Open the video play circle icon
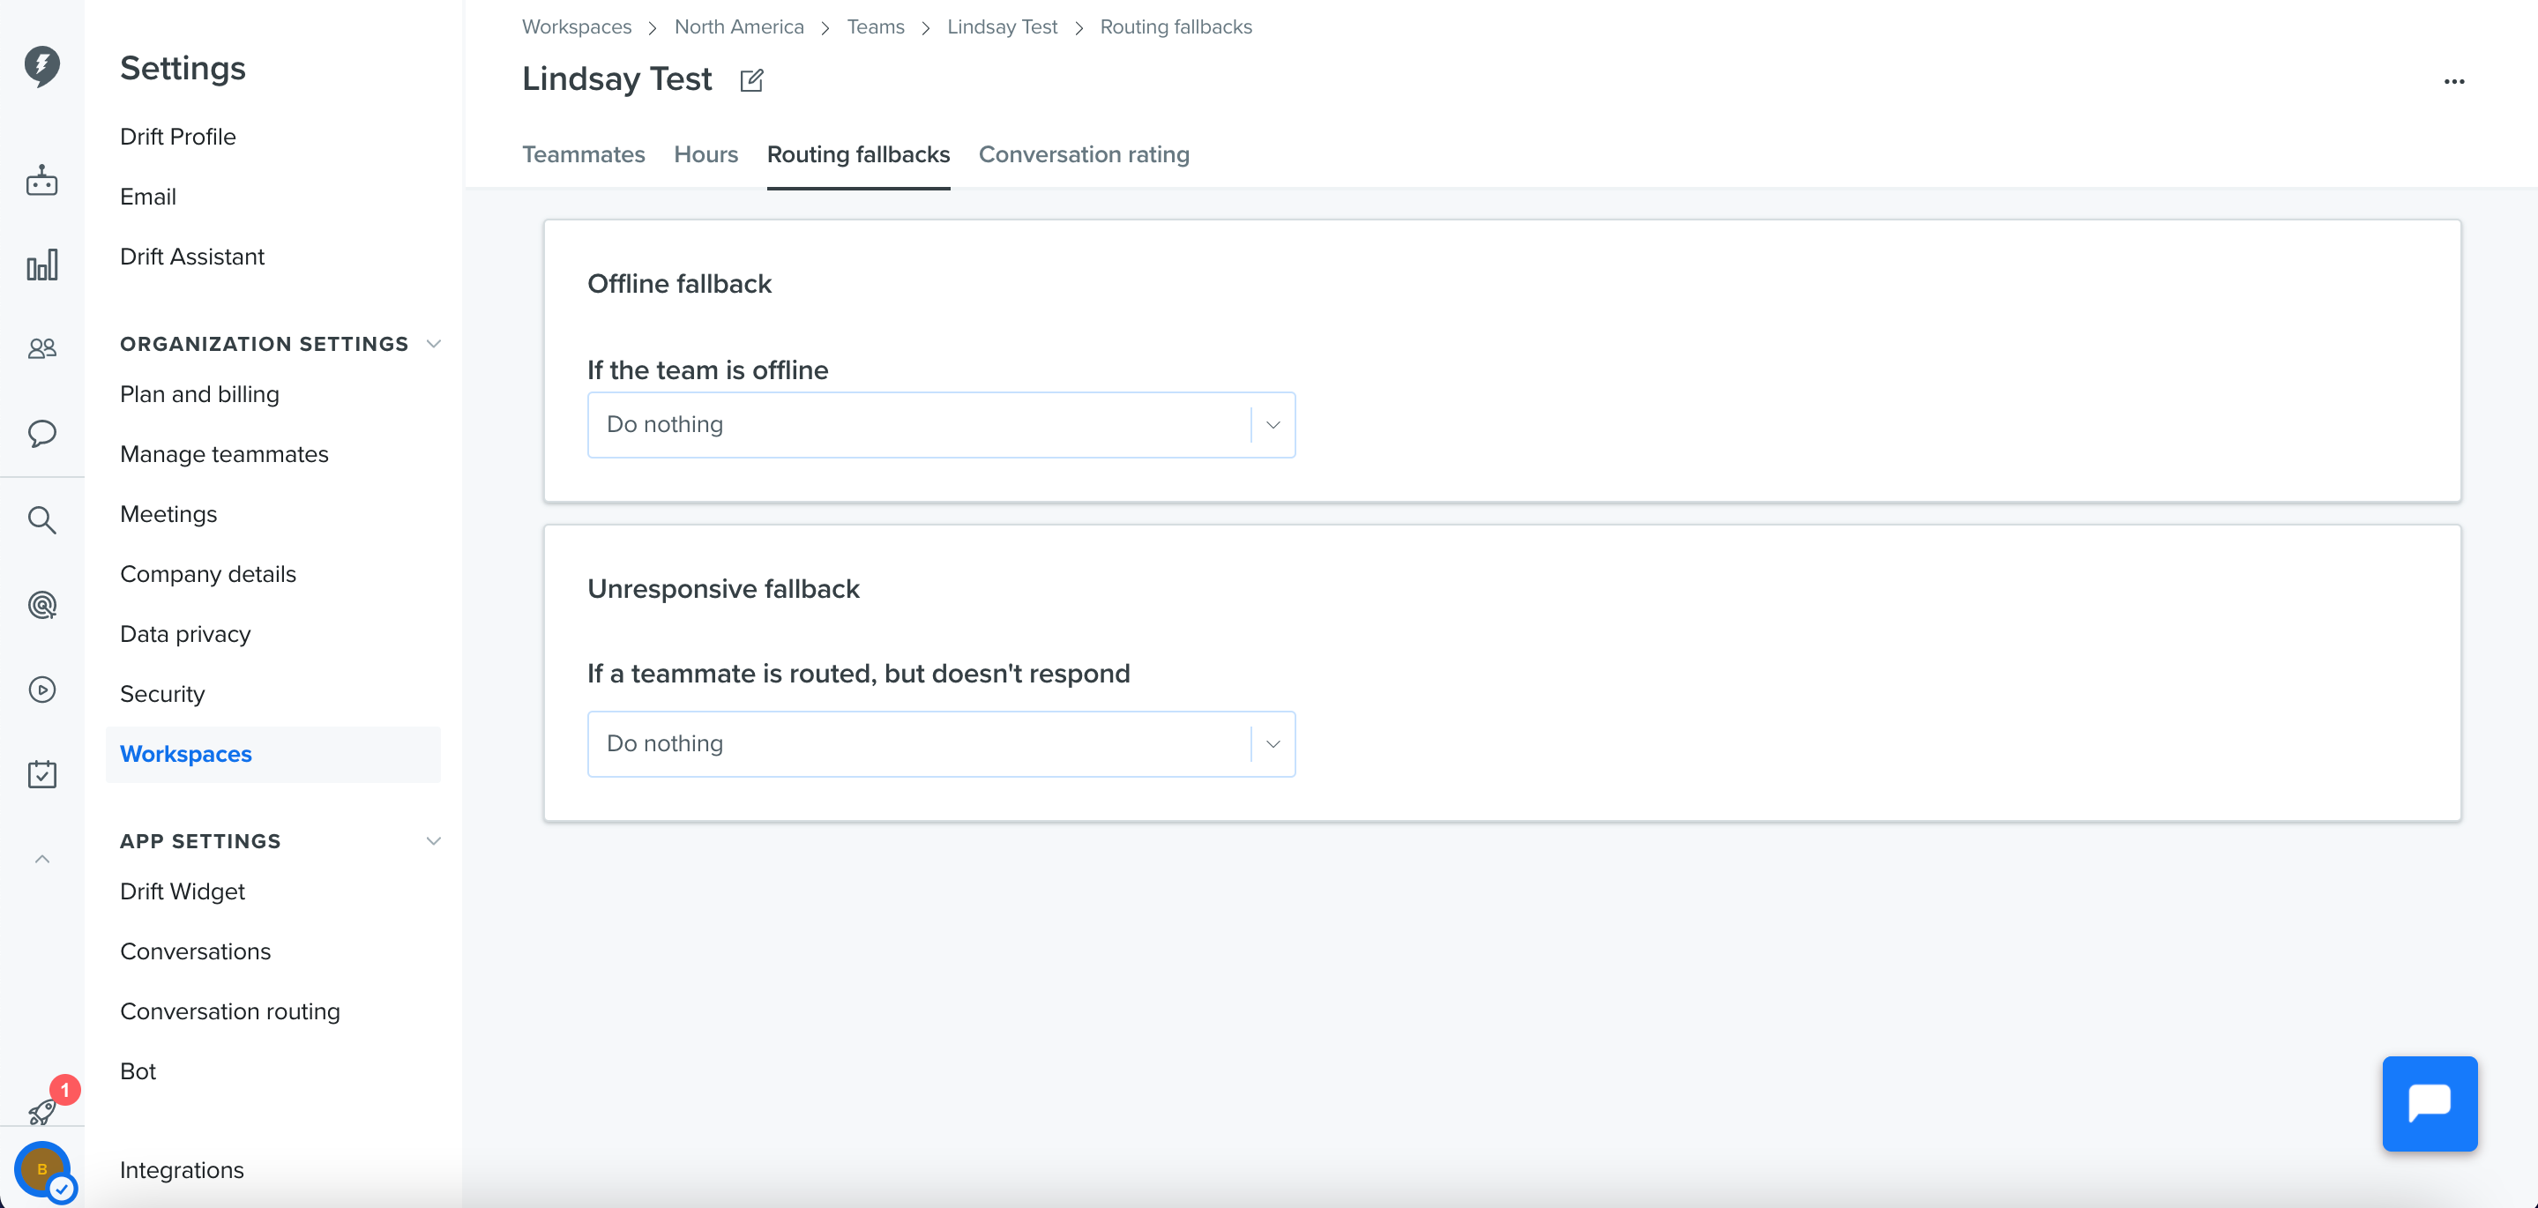 click(x=41, y=690)
